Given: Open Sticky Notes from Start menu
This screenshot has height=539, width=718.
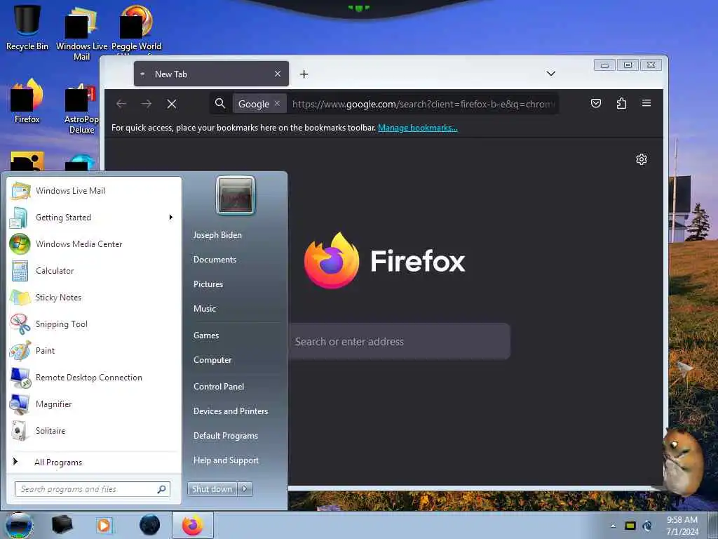Looking at the screenshot, I should [x=94, y=297].
